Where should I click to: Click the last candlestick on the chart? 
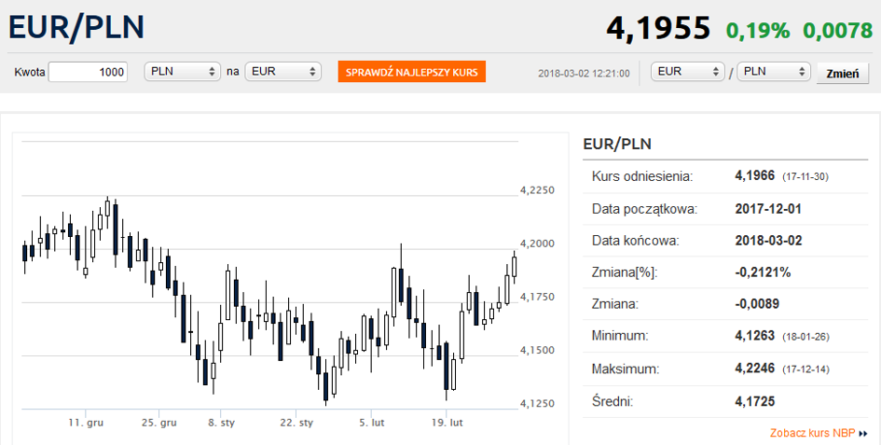point(514,267)
